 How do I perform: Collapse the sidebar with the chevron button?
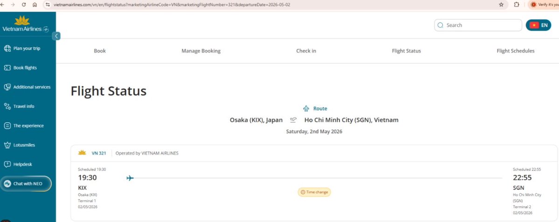pos(56,36)
